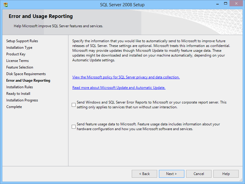Screen dimensions: 245x184
Task: Select the Installation Type step
Action: click(x=19, y=48)
